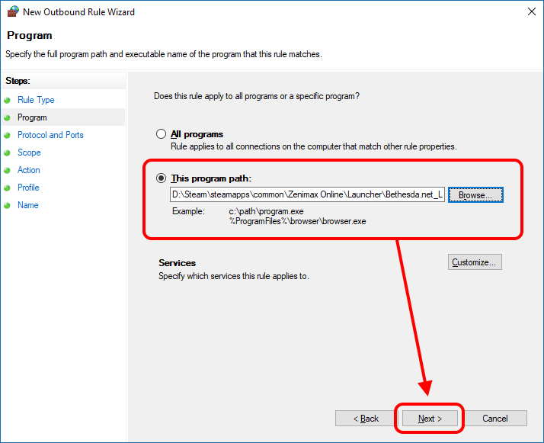
Task: Click the green bullet beside Protocol and Ports
Action: pyautogui.click(x=8, y=136)
